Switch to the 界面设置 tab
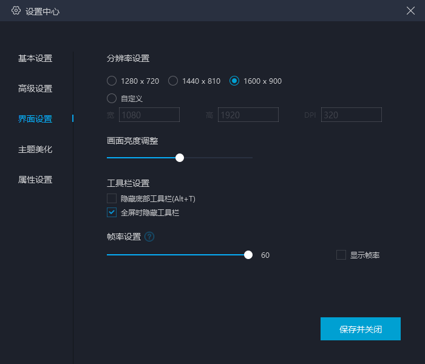 click(x=35, y=119)
